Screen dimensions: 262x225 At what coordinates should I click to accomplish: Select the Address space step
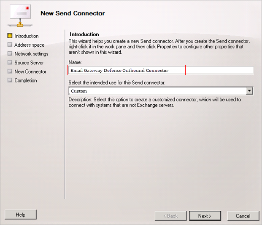(30, 45)
